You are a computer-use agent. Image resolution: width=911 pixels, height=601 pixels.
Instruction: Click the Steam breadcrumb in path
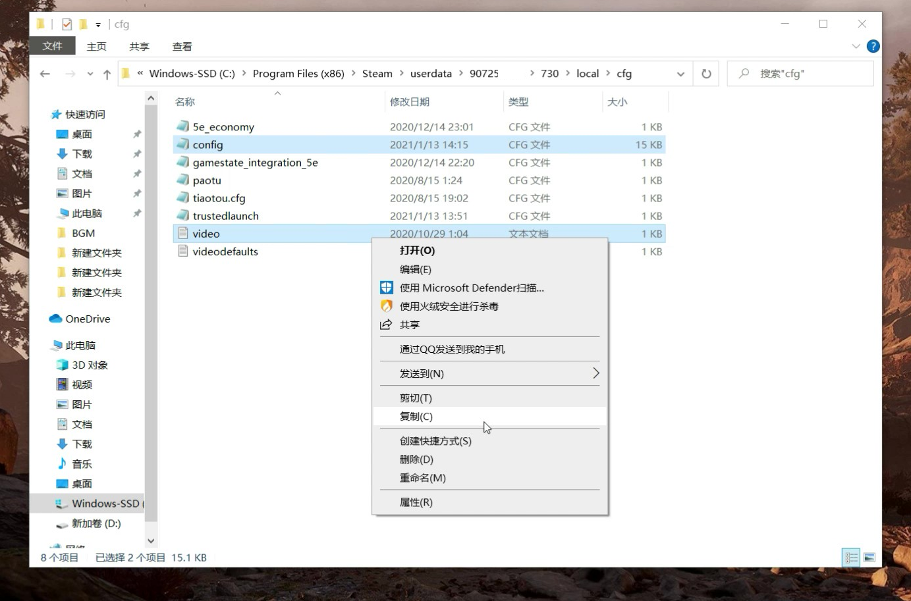(377, 74)
